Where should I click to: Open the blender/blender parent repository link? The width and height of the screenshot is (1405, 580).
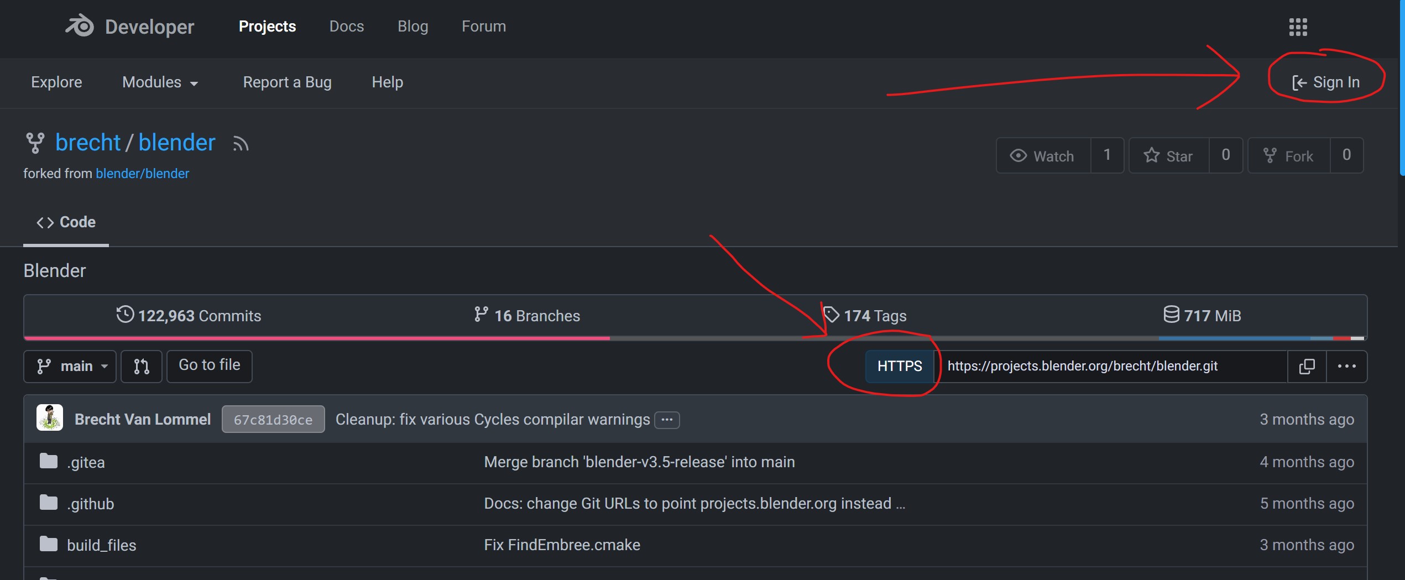(142, 174)
